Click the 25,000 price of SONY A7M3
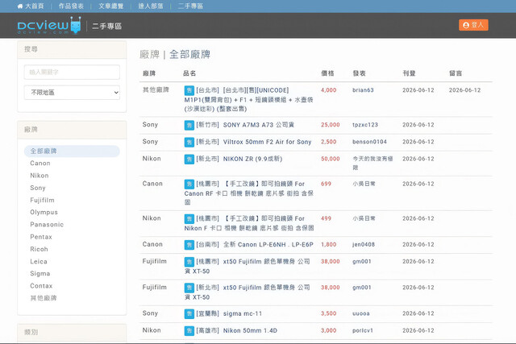 (x=330, y=125)
